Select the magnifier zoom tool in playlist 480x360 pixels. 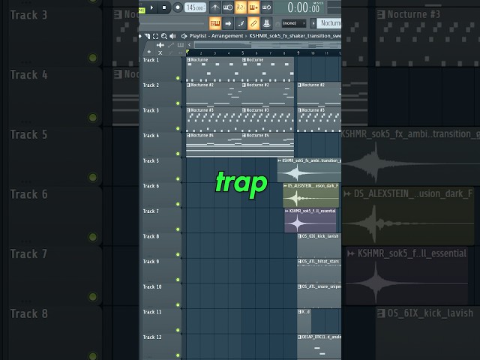tap(164, 36)
